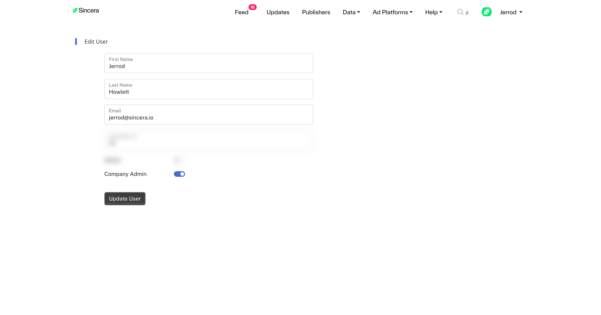The image size is (601, 315).
Task: Open Jerrod's account dropdown
Action: (x=511, y=12)
